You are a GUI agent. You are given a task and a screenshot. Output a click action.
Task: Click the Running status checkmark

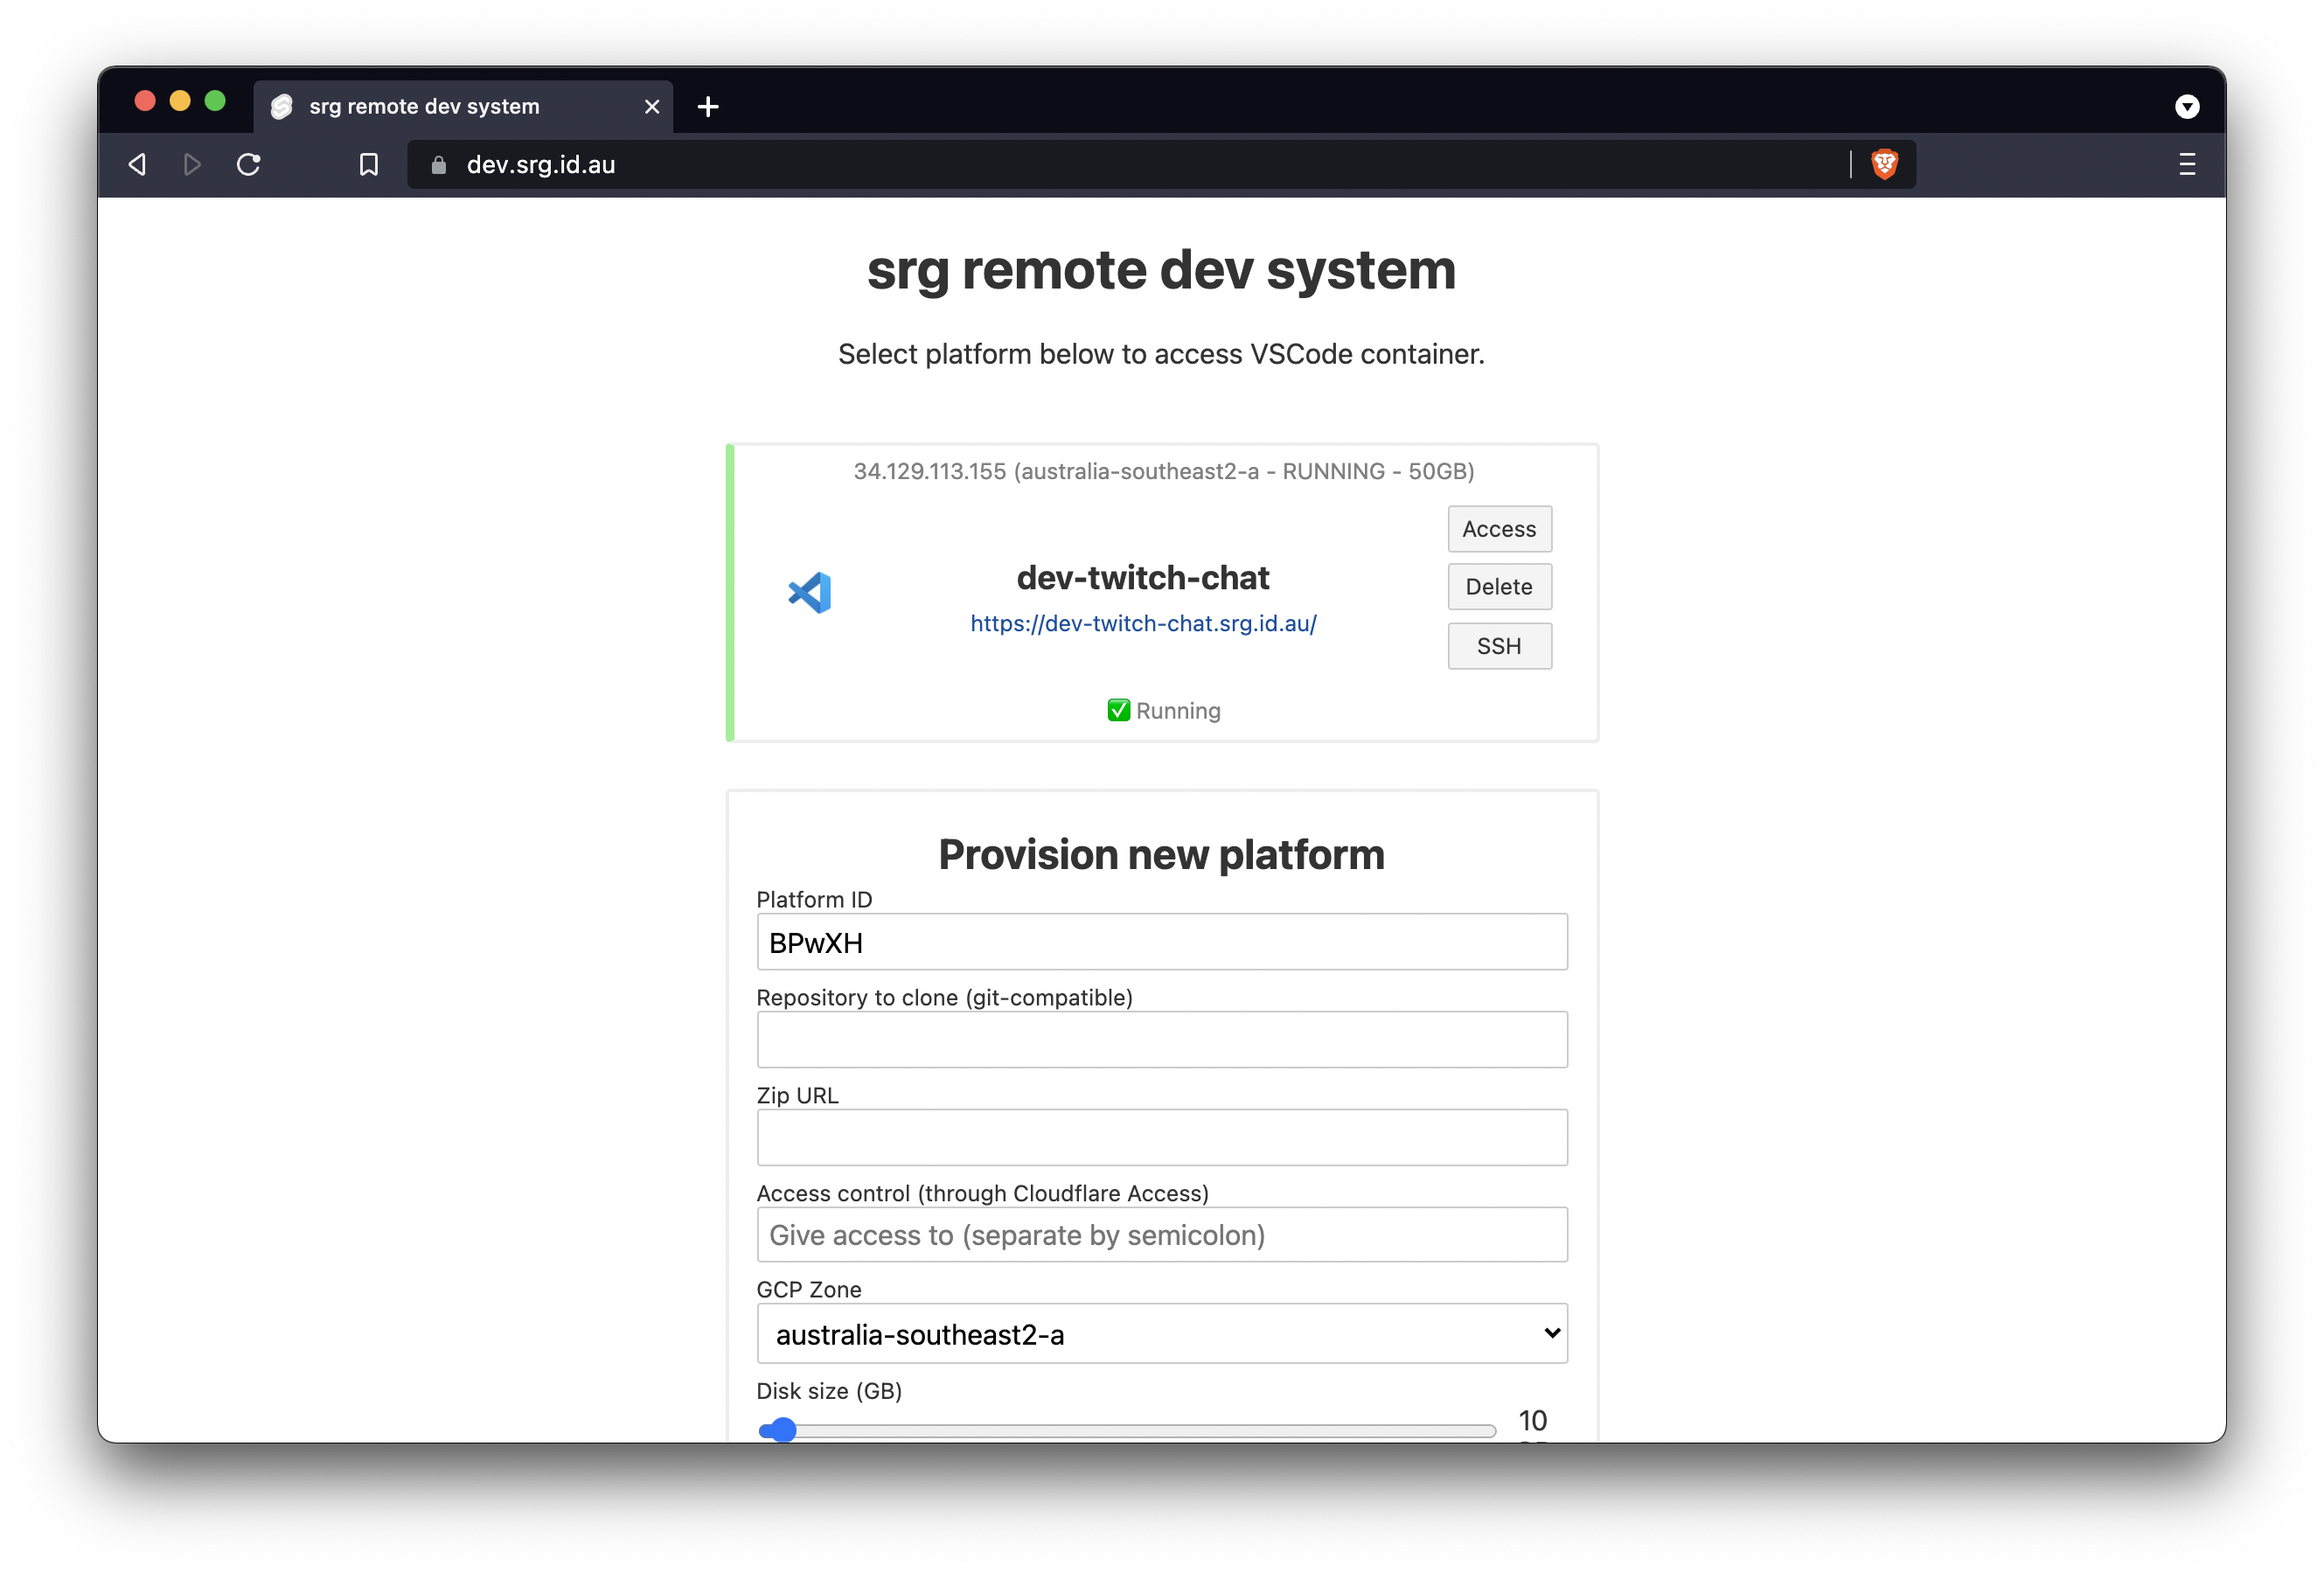[1117, 710]
